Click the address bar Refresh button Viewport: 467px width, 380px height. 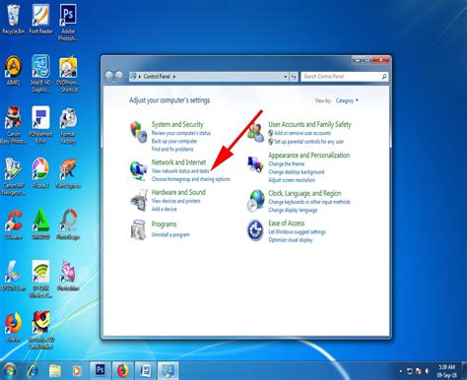tap(294, 77)
